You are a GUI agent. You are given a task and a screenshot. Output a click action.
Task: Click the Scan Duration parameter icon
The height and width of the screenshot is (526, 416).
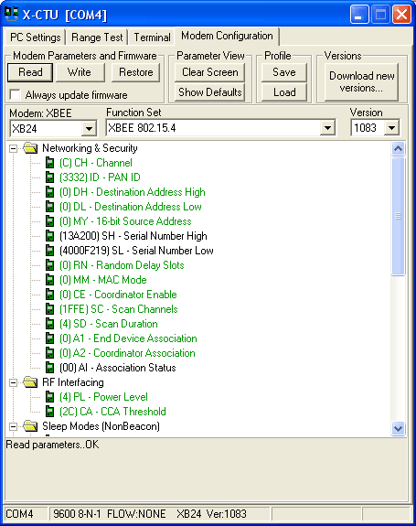click(x=49, y=324)
